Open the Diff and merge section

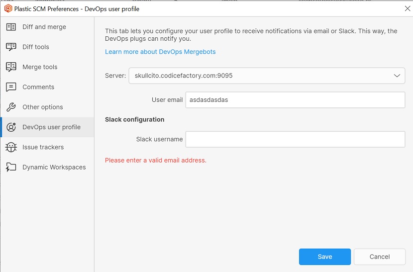click(x=44, y=27)
